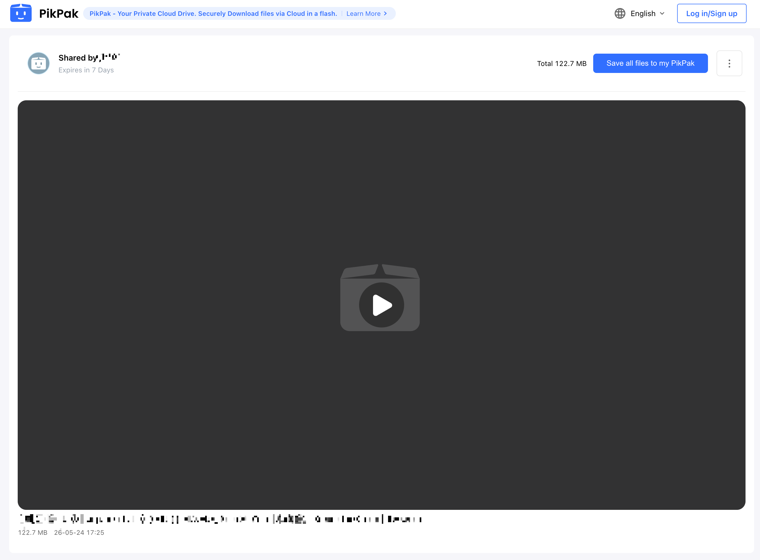Click the PikPak brand name
Image resolution: width=760 pixels, height=560 pixels.
tap(59, 14)
